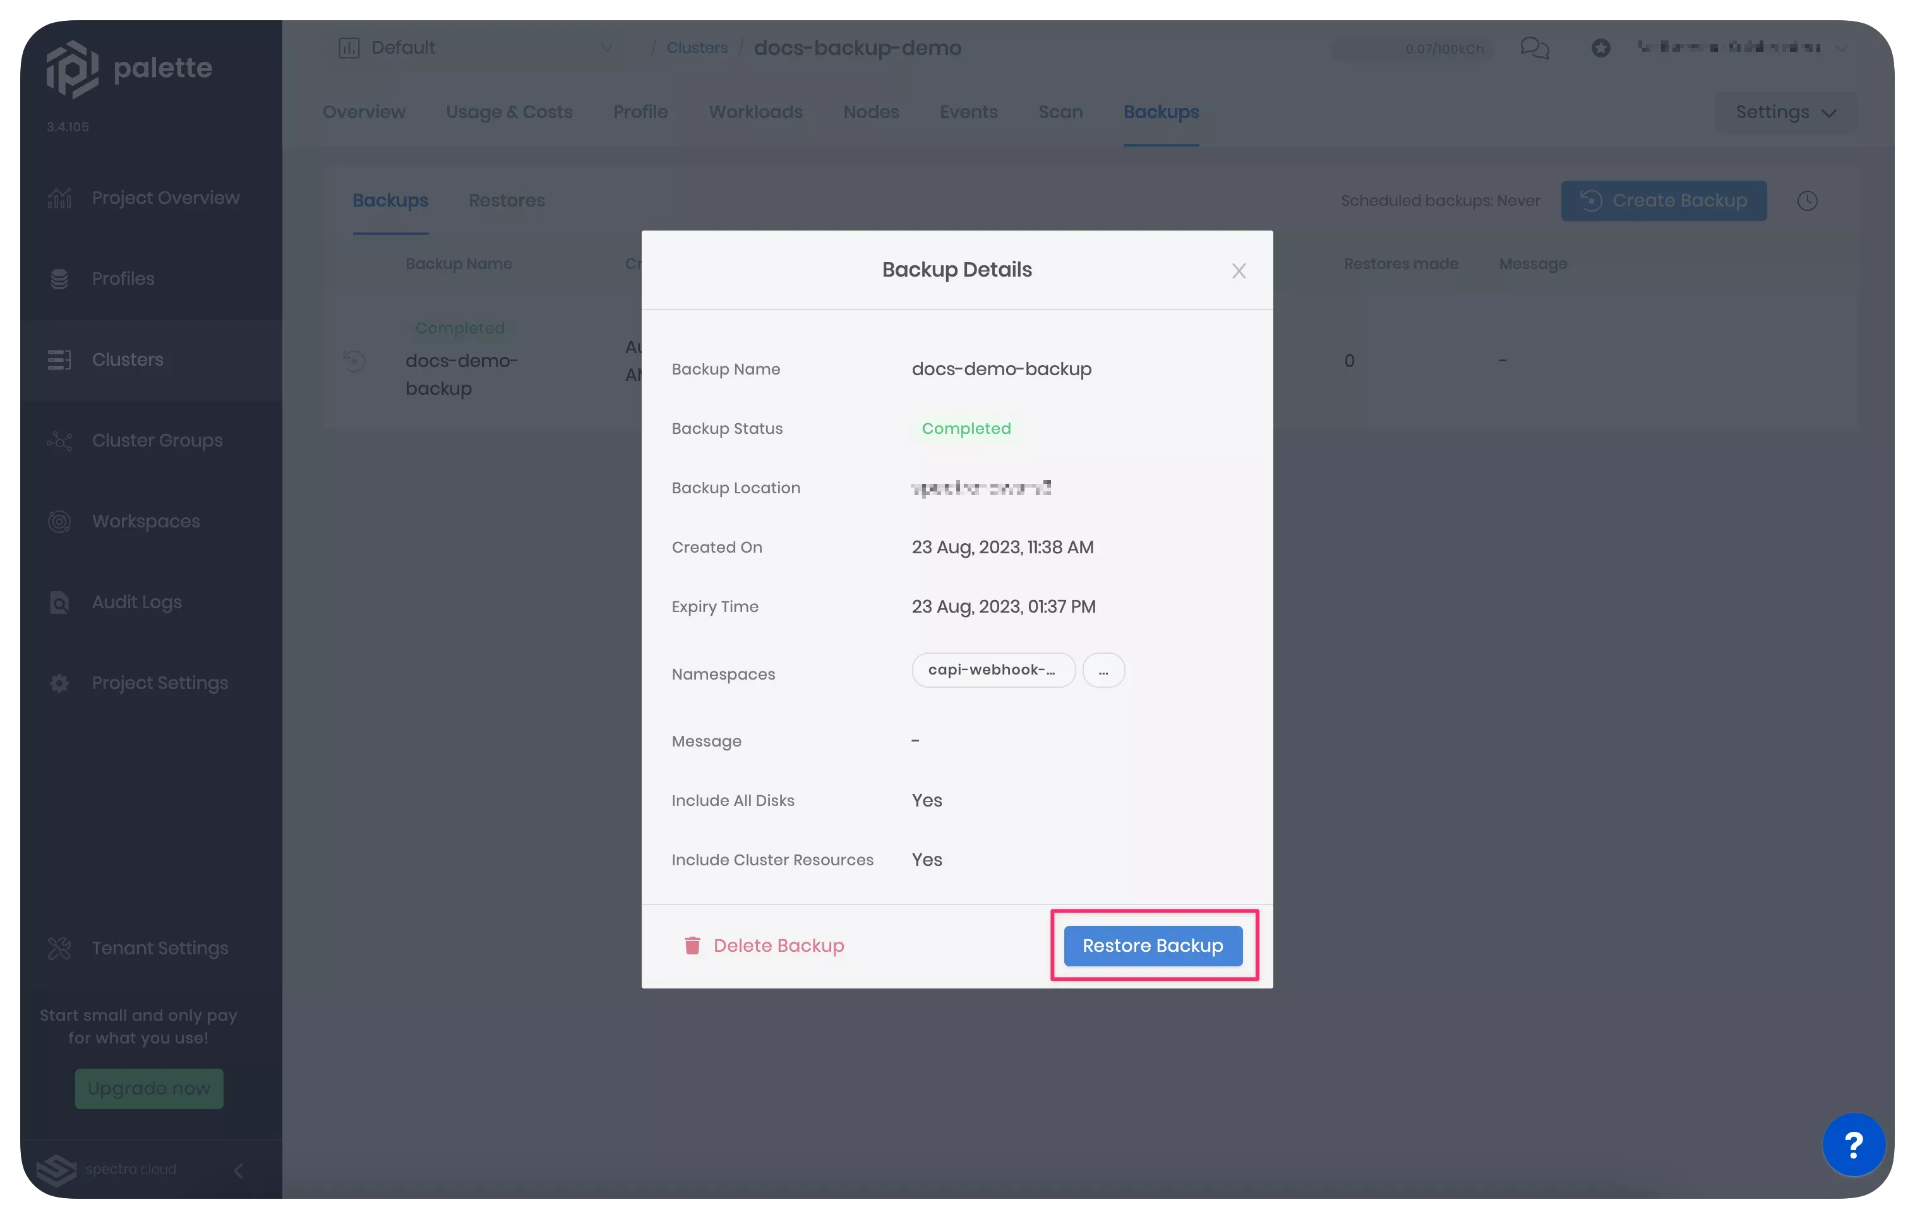This screenshot has height=1219, width=1915.
Task: Select the Workspaces sidebar icon
Action: (x=59, y=521)
